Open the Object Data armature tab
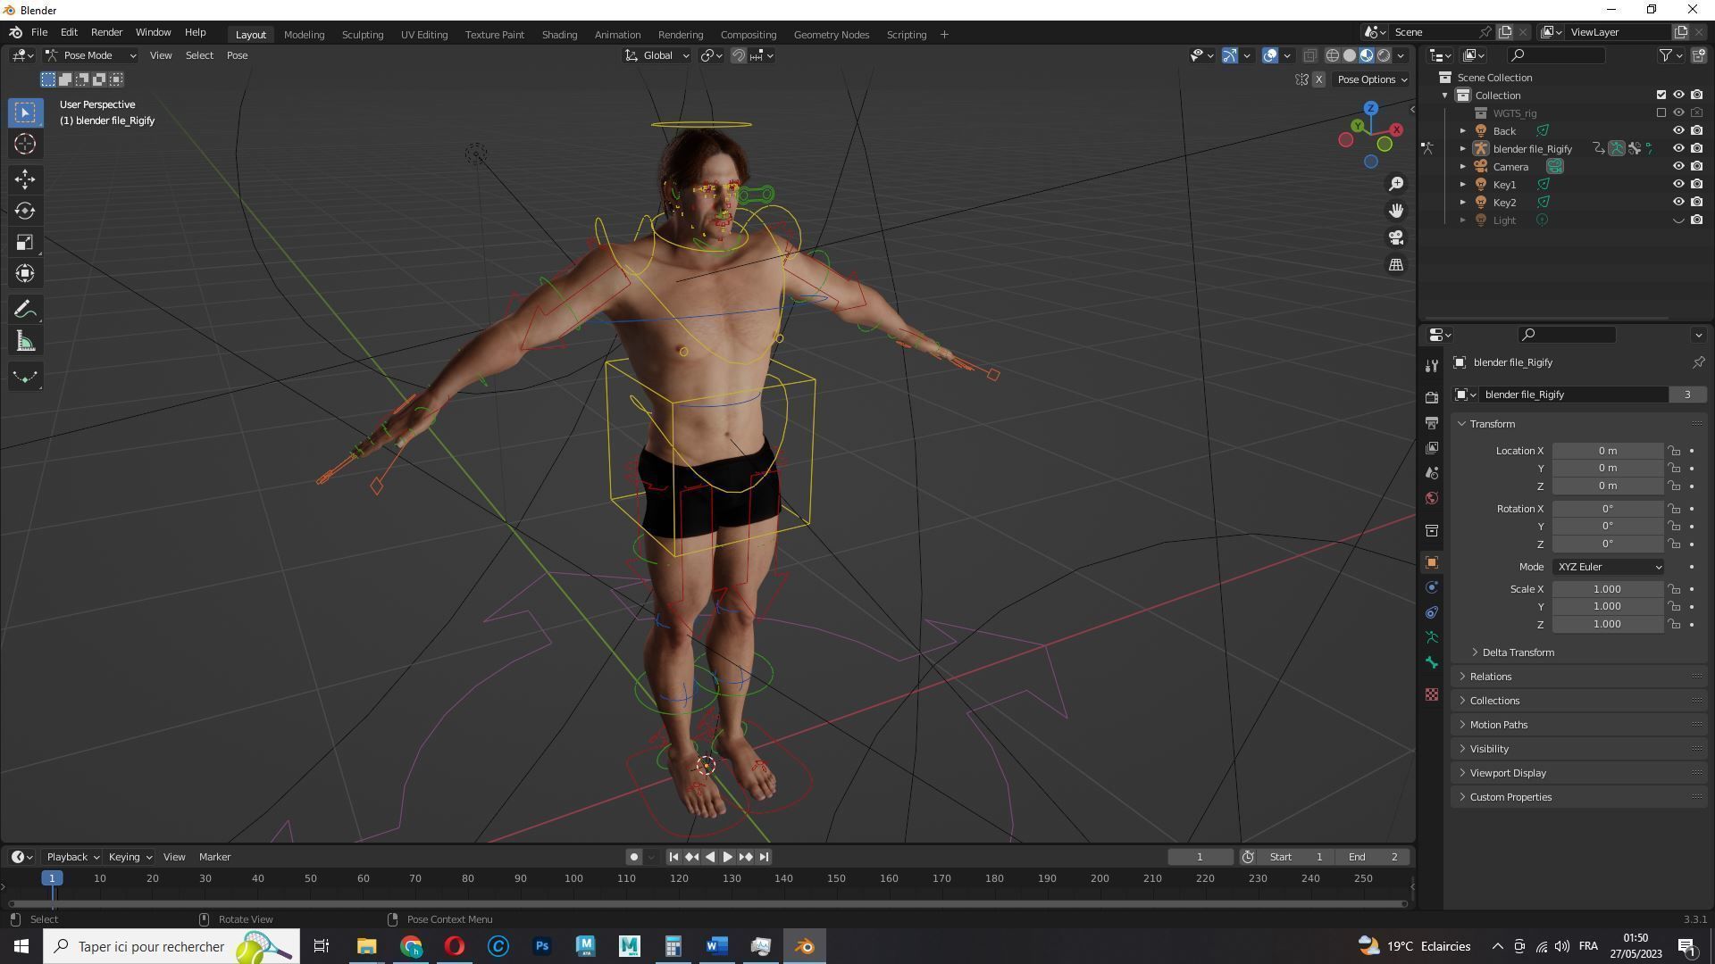 [1432, 637]
